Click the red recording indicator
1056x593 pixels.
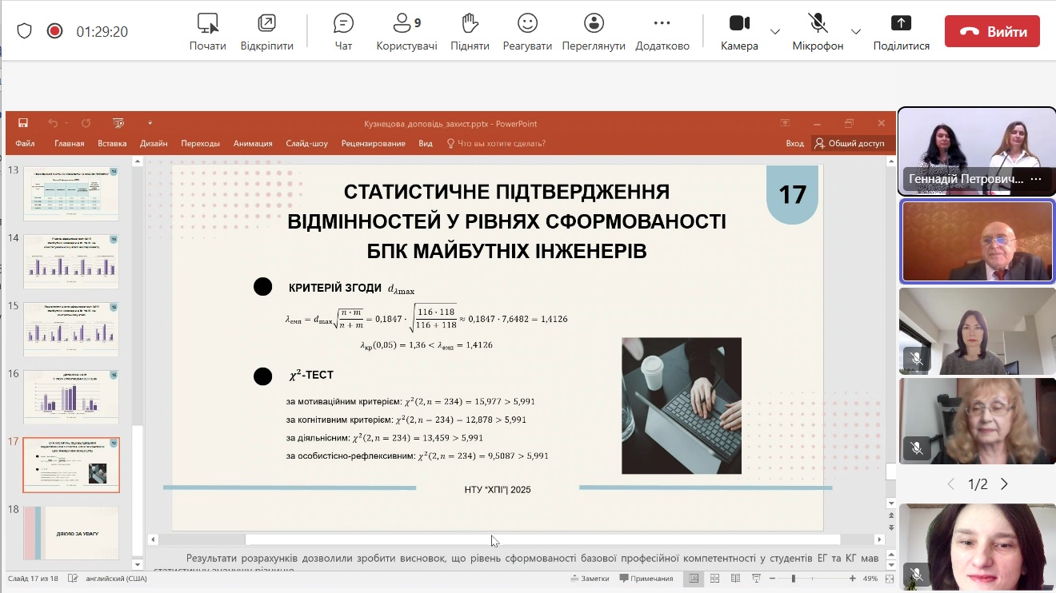click(x=54, y=31)
